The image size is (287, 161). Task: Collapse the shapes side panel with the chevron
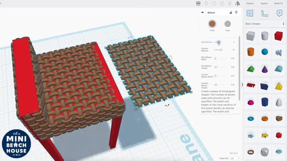pos(242,85)
